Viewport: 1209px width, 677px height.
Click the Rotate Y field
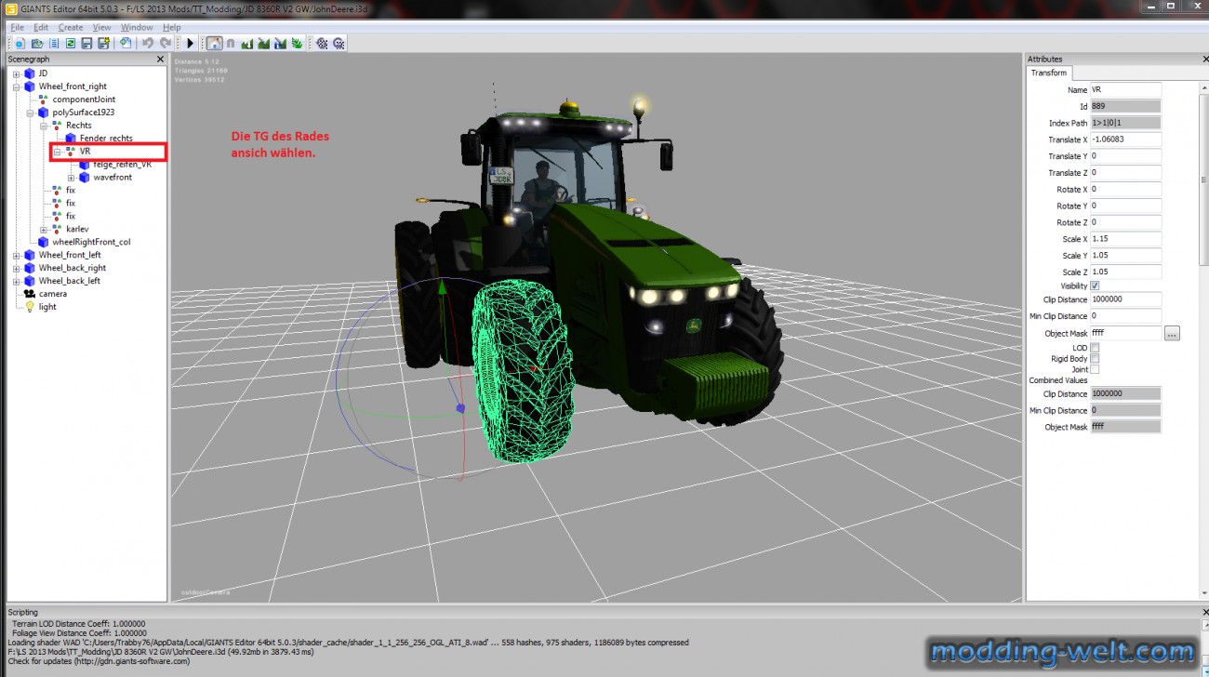click(x=1125, y=206)
